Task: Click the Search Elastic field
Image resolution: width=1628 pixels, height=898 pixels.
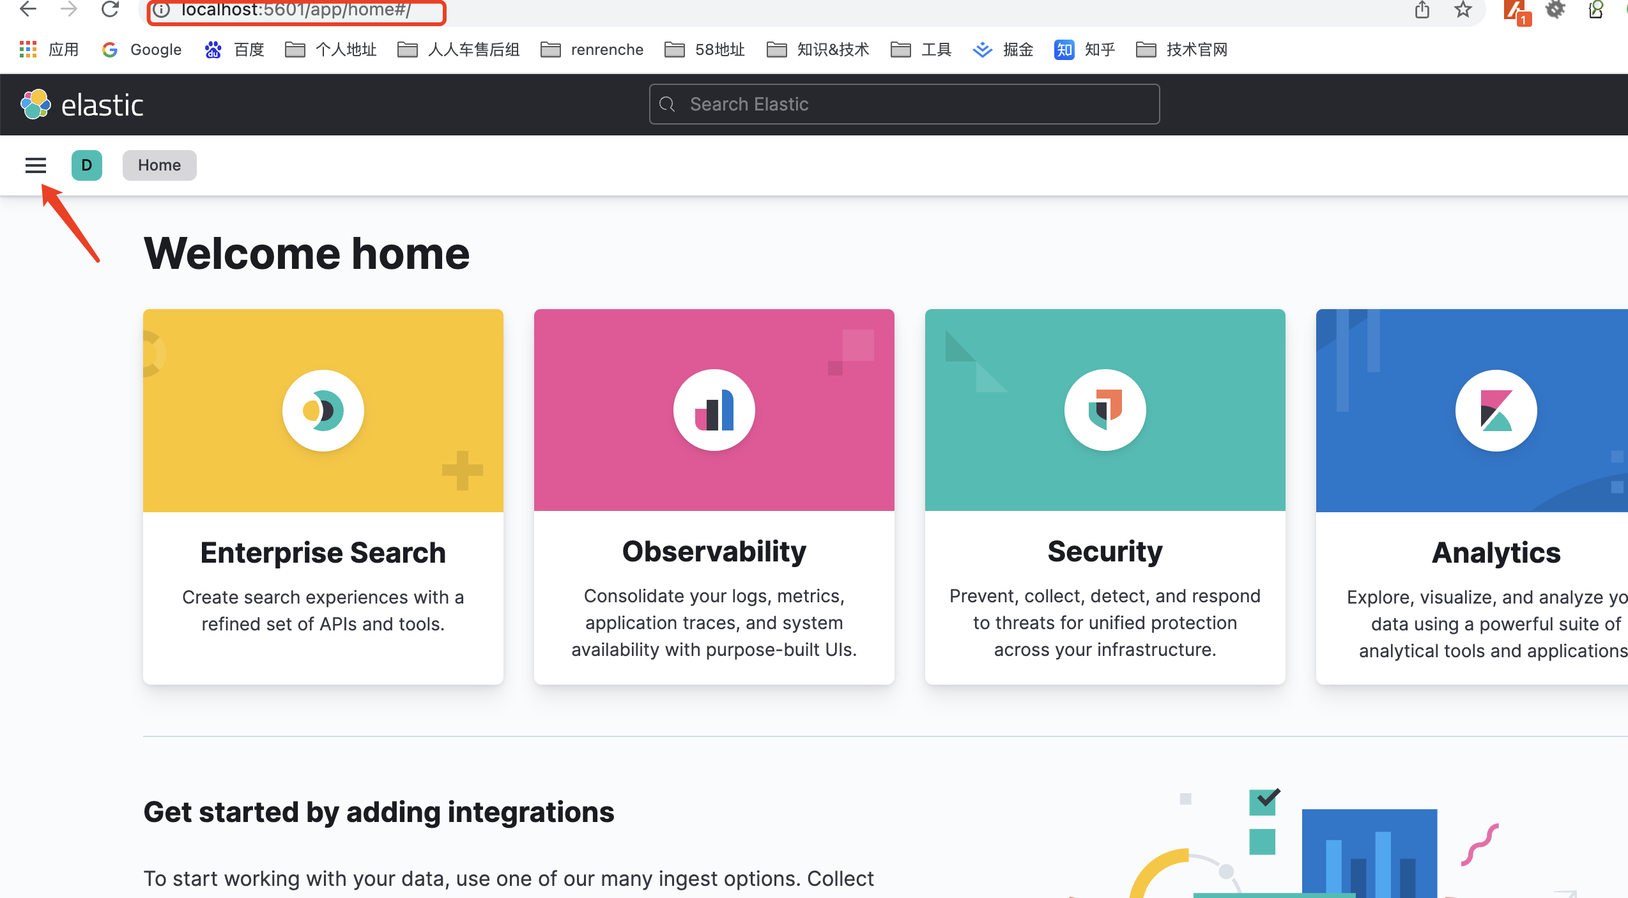Action: click(903, 103)
